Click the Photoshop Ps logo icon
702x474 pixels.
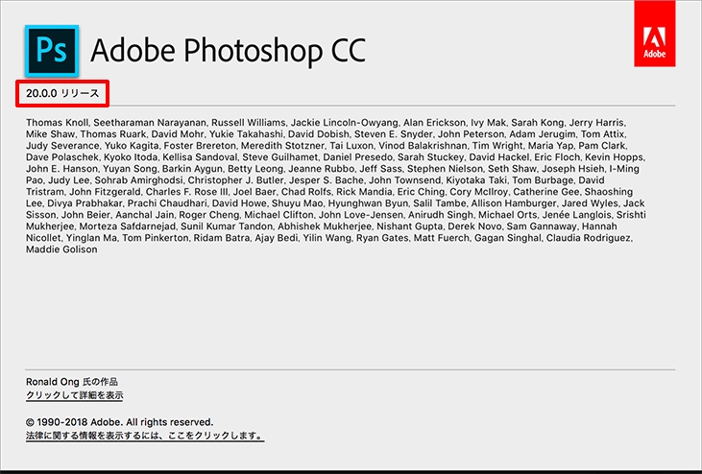click(52, 51)
